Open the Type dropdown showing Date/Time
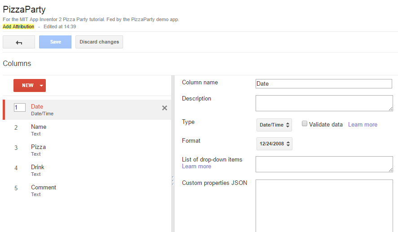The height and width of the screenshot is (232, 398). 274,125
